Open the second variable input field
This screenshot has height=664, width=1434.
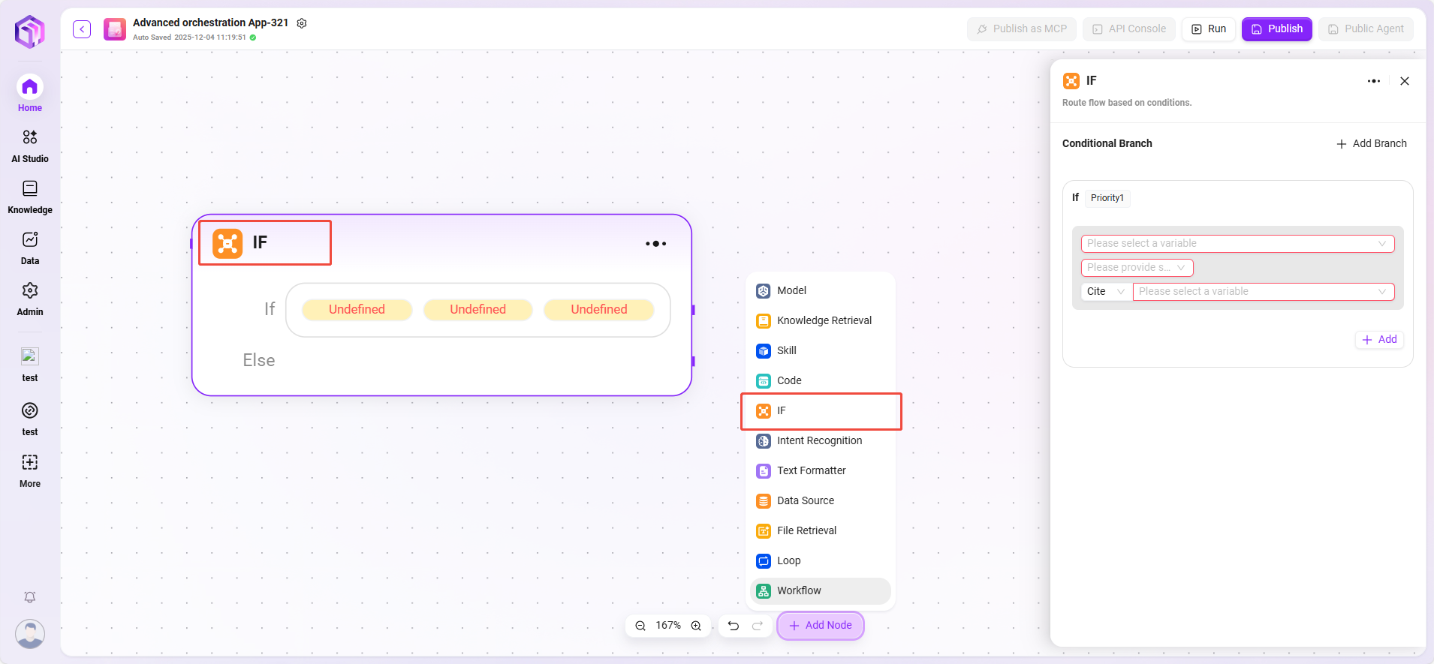(x=1263, y=292)
